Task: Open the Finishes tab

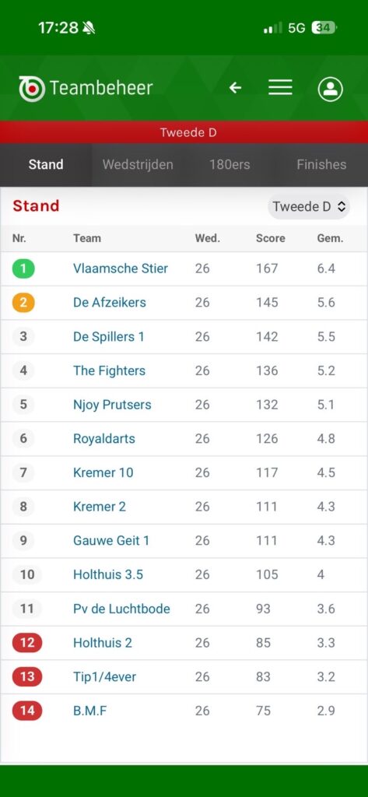Action: (x=322, y=165)
